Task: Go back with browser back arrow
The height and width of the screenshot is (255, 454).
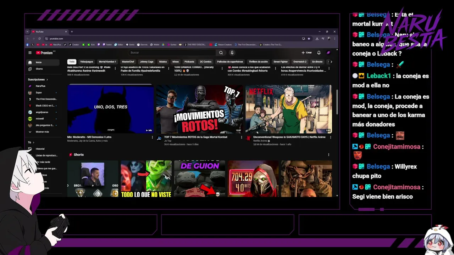Action: (28, 39)
